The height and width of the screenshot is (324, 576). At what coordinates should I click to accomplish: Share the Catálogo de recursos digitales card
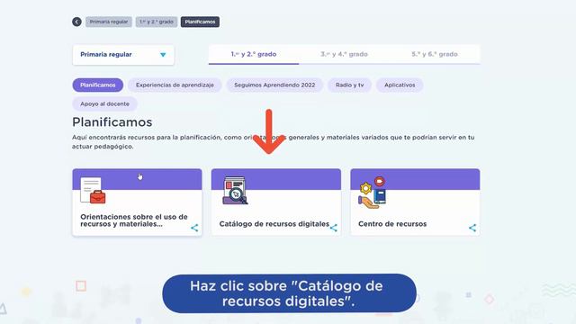(x=334, y=228)
